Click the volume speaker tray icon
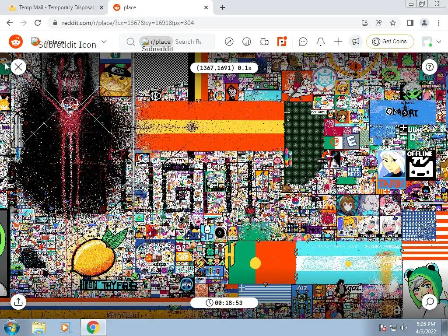 (404, 328)
